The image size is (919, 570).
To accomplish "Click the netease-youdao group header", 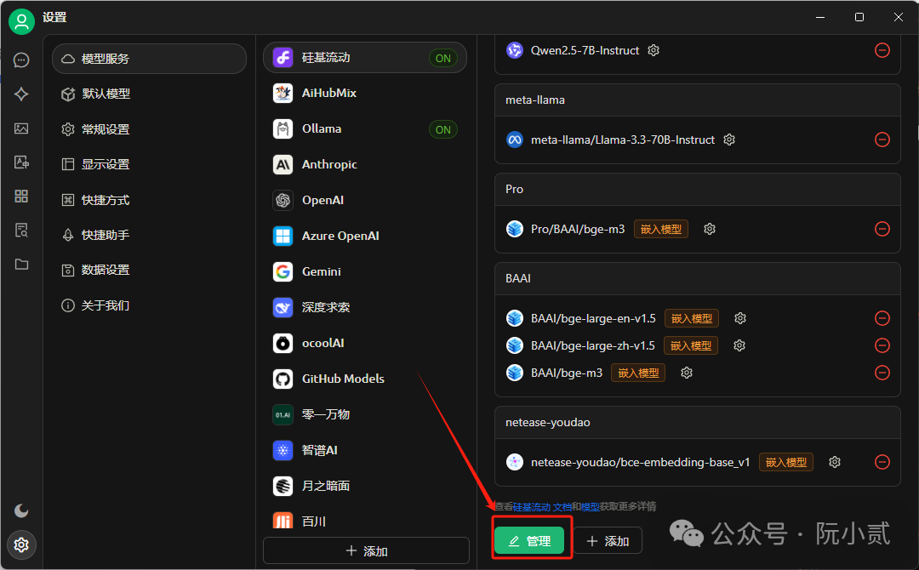I will (698, 422).
